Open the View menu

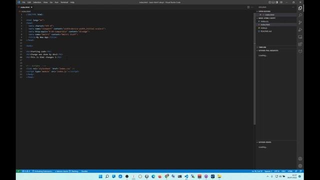click(x=45, y=2)
